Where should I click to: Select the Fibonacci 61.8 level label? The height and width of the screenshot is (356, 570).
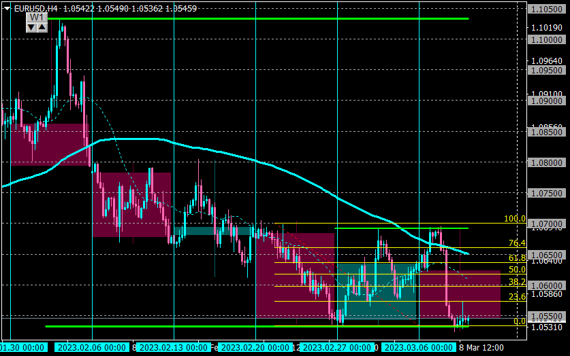pyautogui.click(x=517, y=257)
